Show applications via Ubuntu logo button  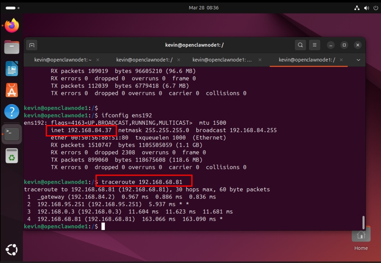[12, 250]
